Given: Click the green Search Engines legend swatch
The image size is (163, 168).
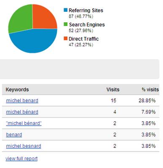Looking at the screenshot, I should click(66, 24).
